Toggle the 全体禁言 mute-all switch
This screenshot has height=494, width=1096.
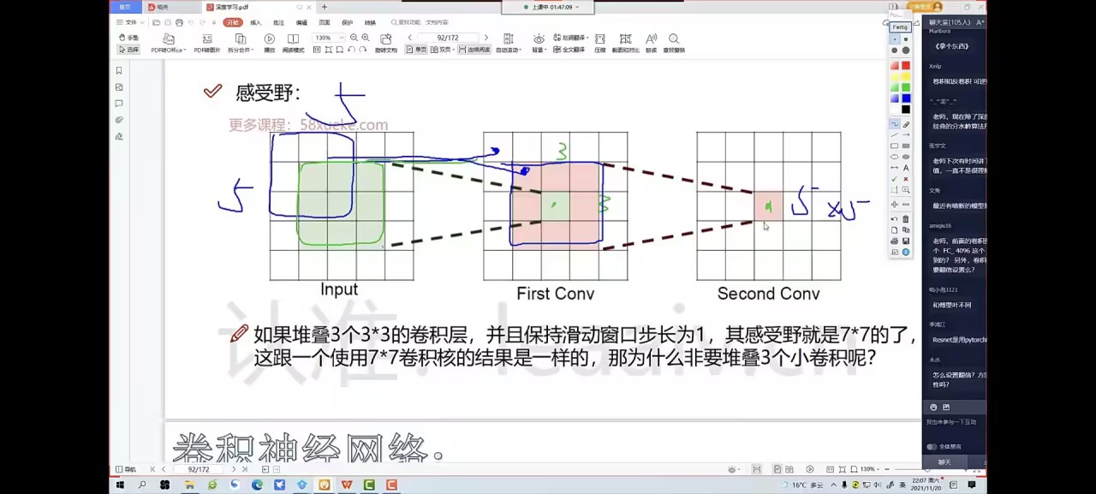[932, 446]
